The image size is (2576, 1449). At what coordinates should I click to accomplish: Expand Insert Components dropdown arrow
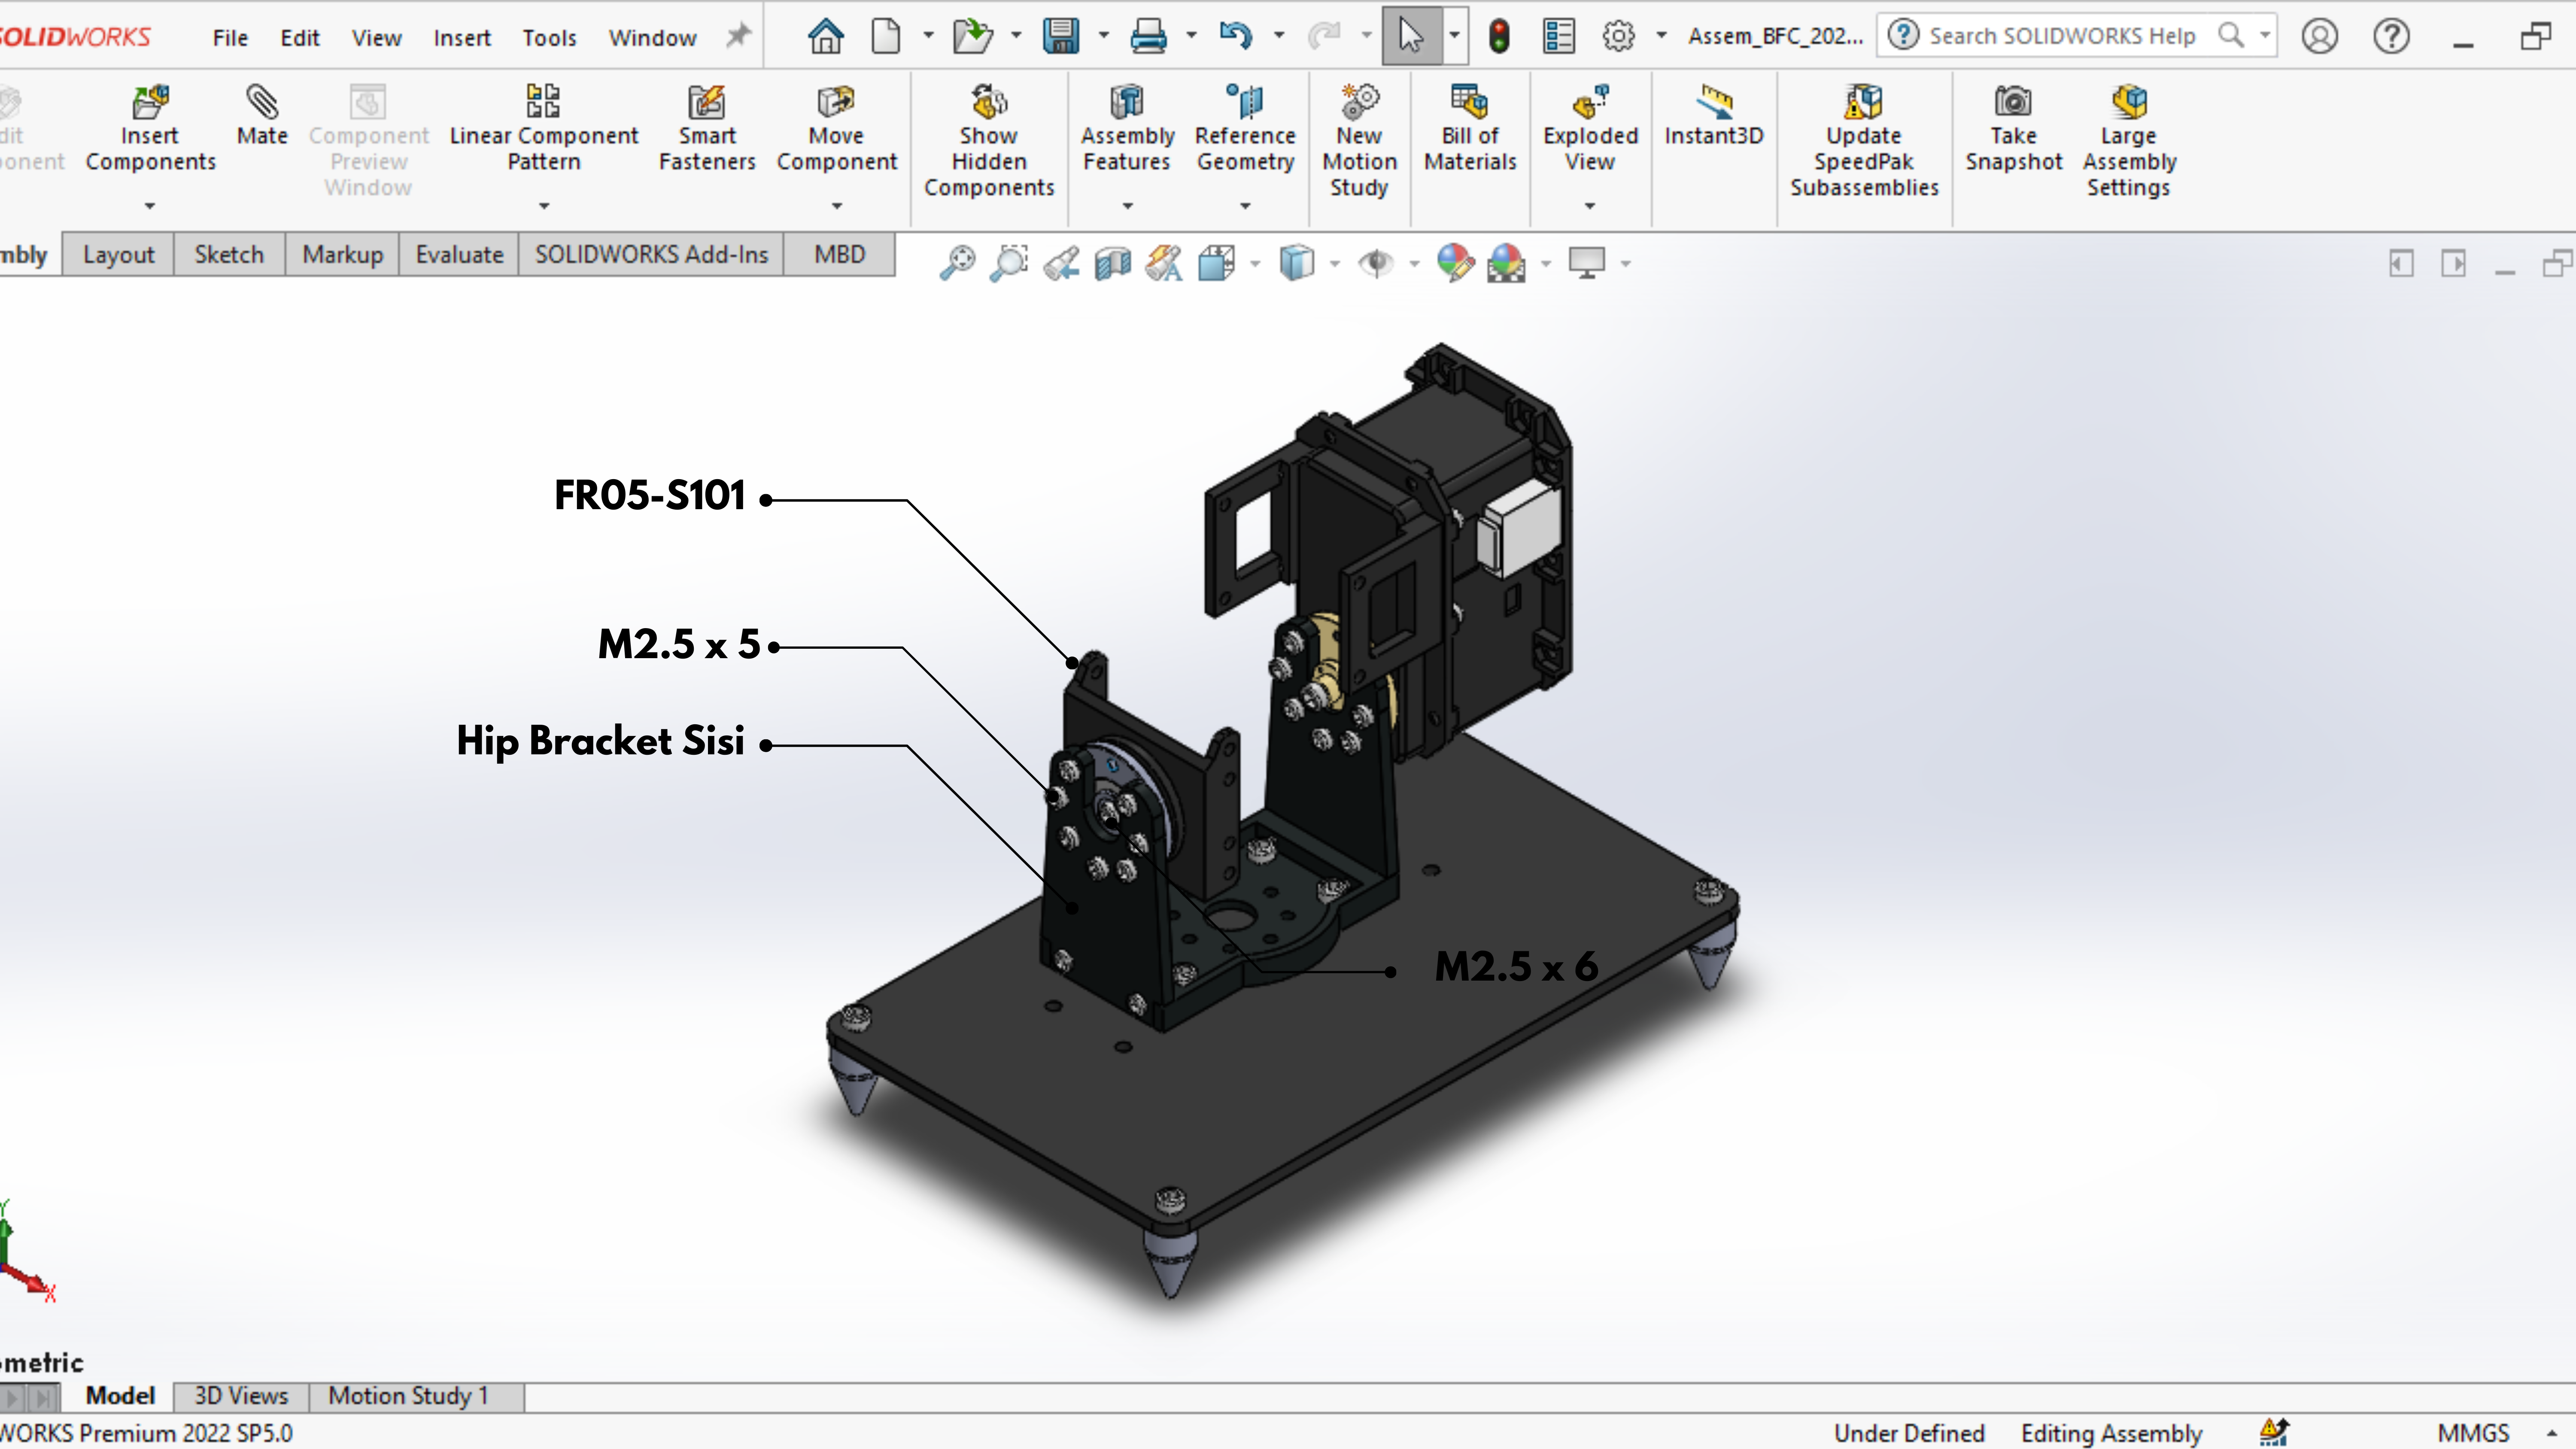[x=150, y=206]
